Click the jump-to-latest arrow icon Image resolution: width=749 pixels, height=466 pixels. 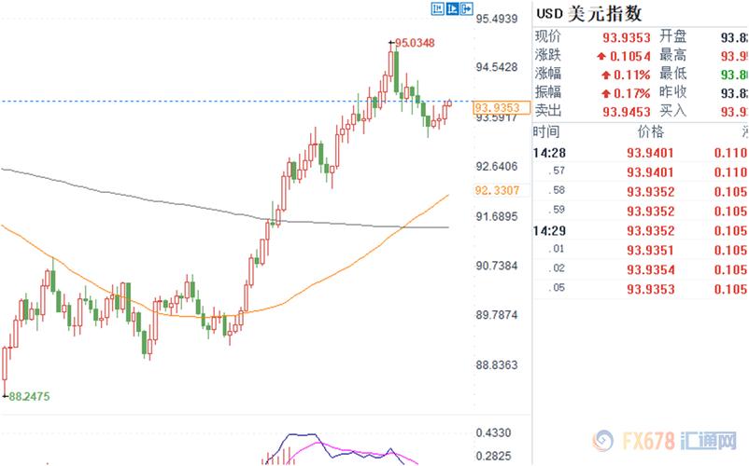click(x=467, y=8)
